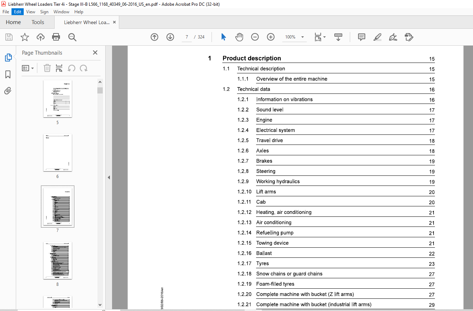This screenshot has width=473, height=311.
Task: Select page 6 thumbnail
Action: click(57, 152)
